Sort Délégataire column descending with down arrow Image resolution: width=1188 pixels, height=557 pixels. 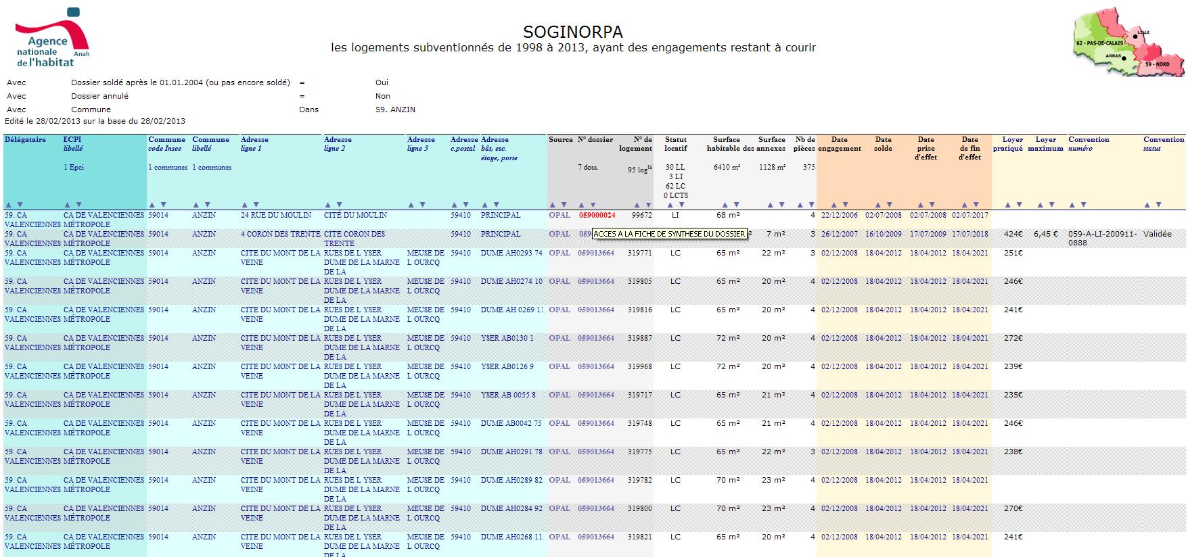click(x=20, y=205)
